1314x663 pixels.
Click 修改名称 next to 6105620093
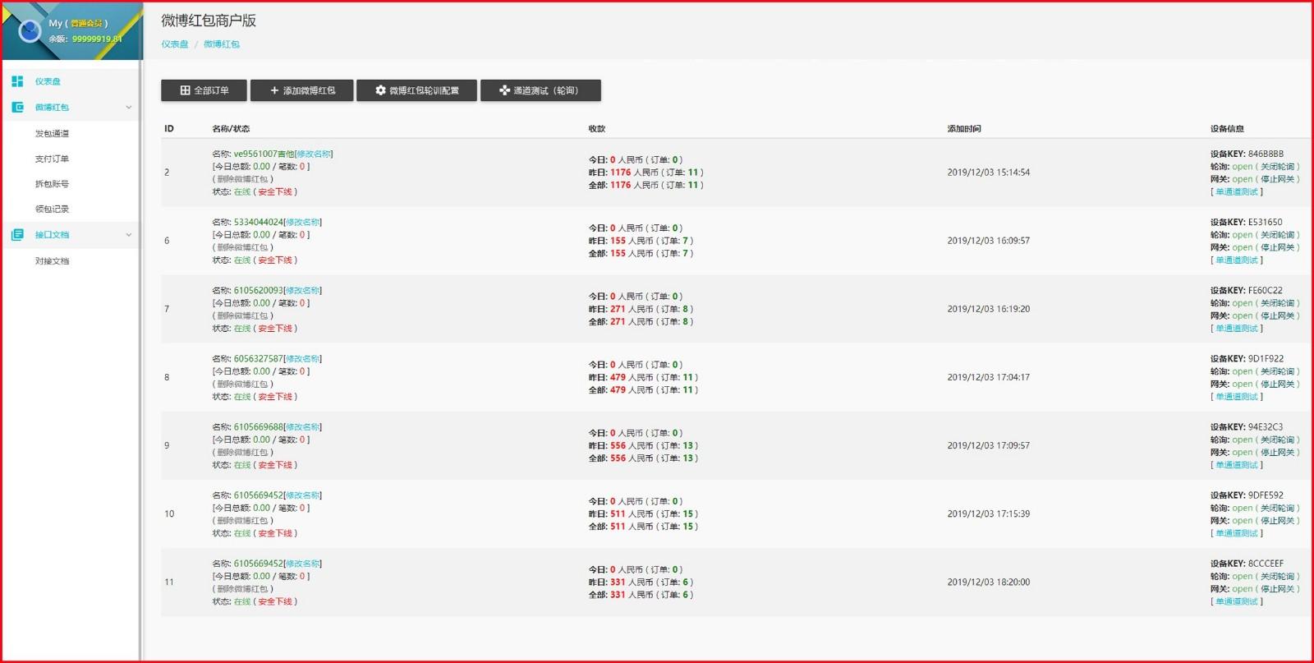click(303, 290)
